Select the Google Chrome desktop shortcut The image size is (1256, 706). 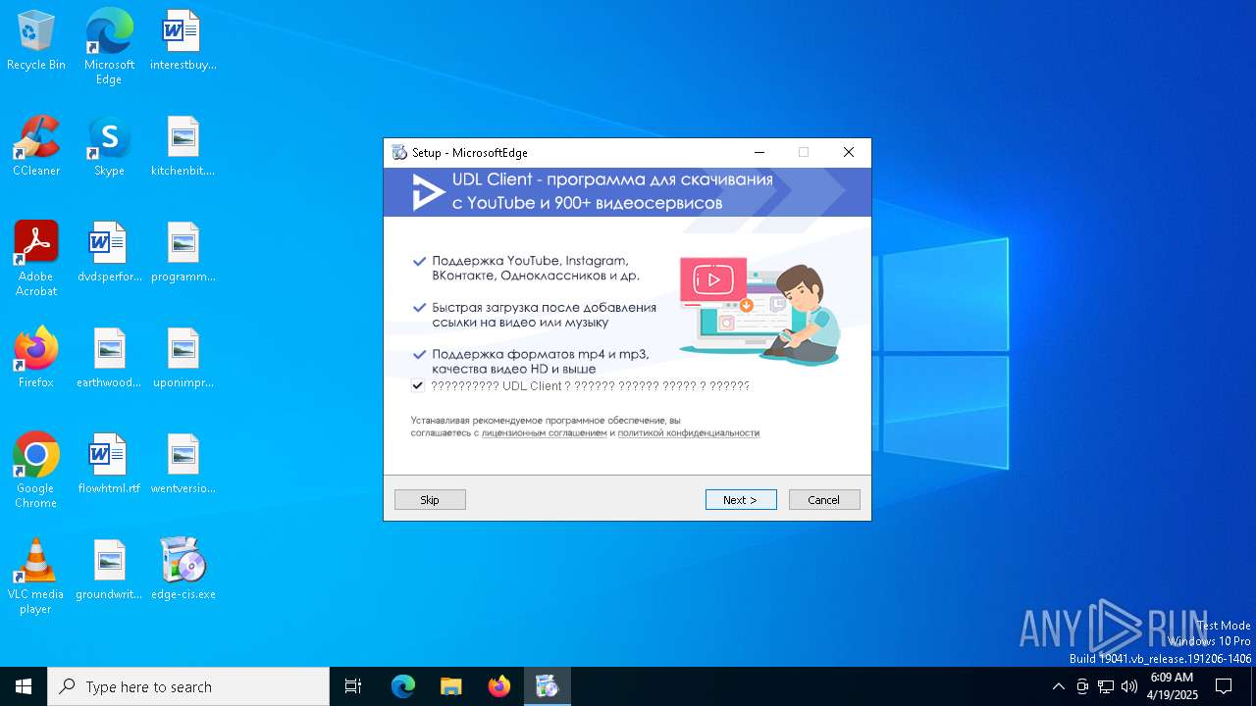pyautogui.click(x=36, y=471)
